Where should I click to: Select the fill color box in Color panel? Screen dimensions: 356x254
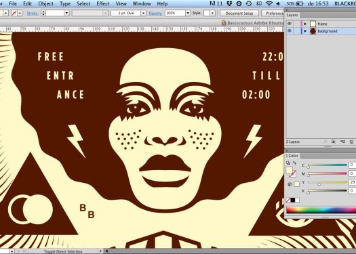coord(289,170)
